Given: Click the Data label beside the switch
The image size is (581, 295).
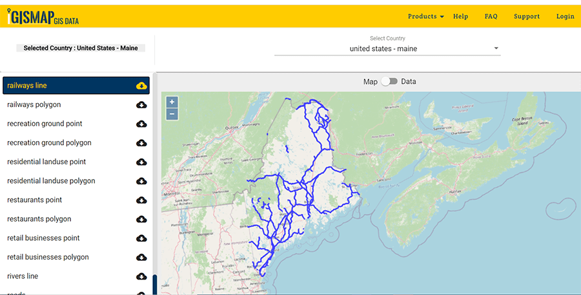Looking at the screenshot, I should (409, 81).
